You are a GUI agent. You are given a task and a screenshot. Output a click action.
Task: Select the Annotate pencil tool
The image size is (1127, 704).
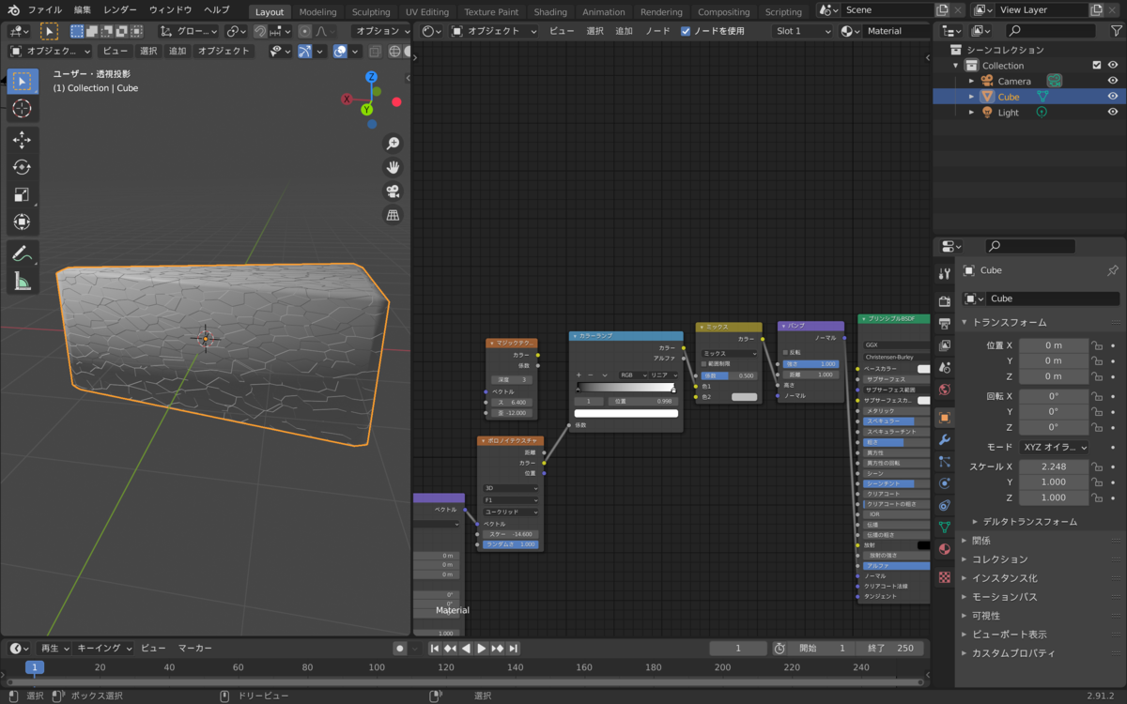[x=22, y=253]
